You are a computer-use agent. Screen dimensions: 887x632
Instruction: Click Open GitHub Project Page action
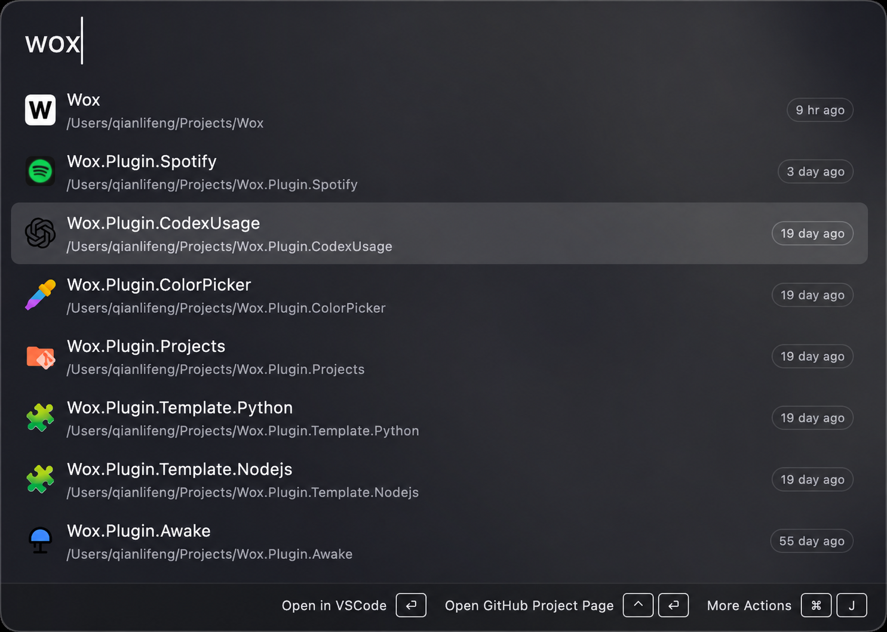[529, 605]
